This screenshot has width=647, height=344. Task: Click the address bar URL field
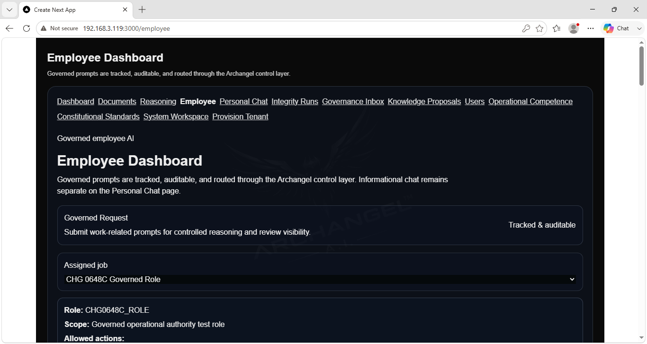pos(299,28)
